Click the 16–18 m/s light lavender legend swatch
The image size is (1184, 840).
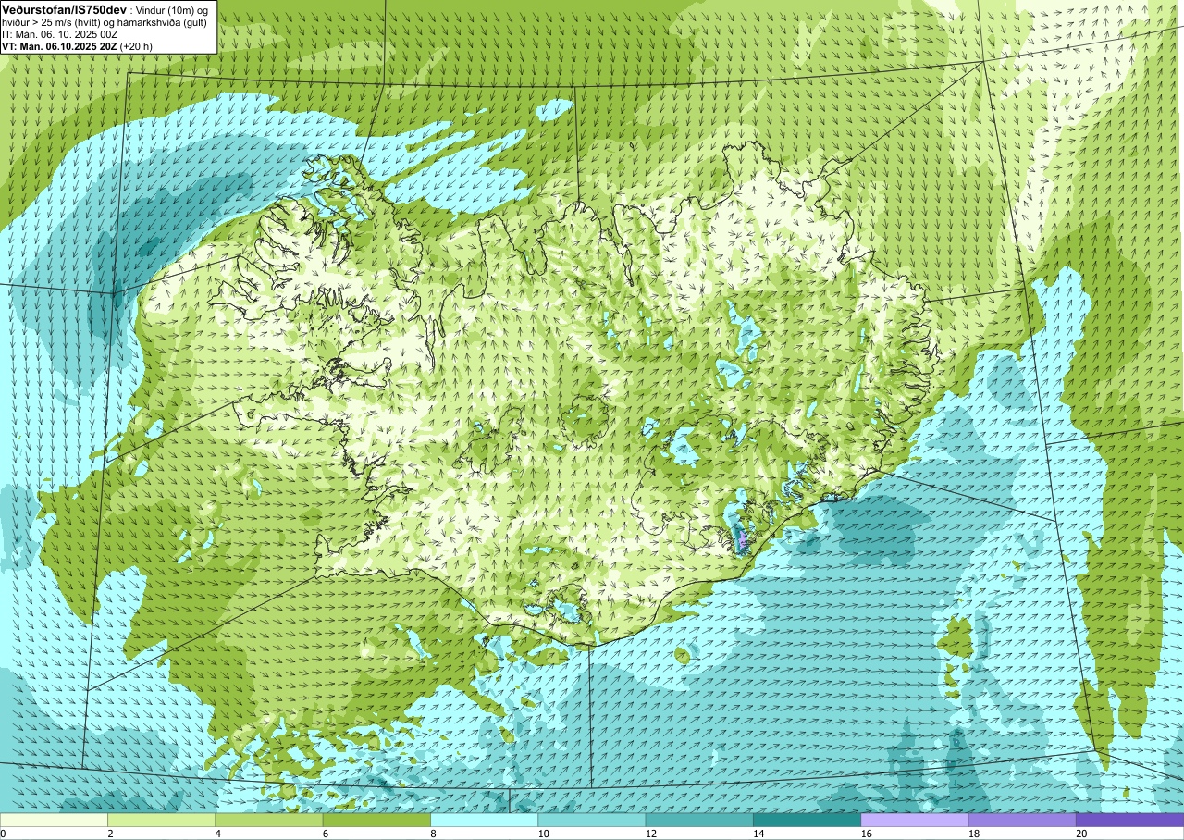[x=915, y=820]
